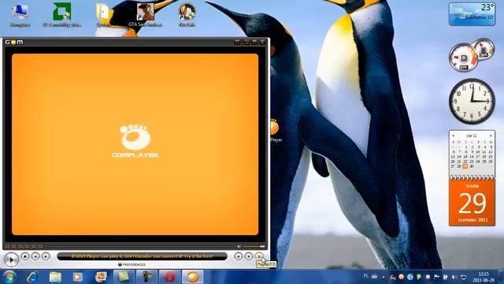This screenshot has height=284, width=504.
Task: Select GOM Player taskbar button
Action: click(x=193, y=277)
